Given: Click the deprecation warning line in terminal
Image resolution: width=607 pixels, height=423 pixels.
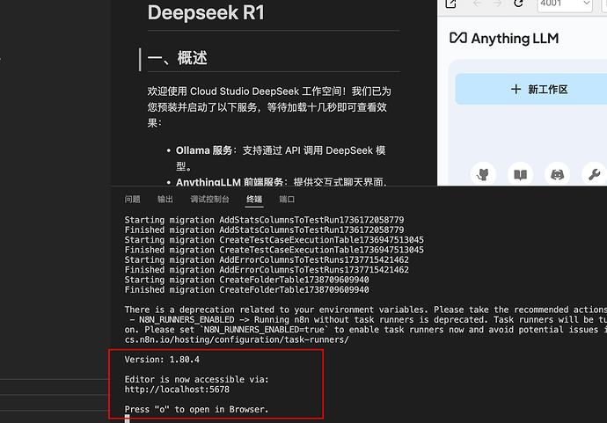Looking at the screenshot, I should [365, 310].
